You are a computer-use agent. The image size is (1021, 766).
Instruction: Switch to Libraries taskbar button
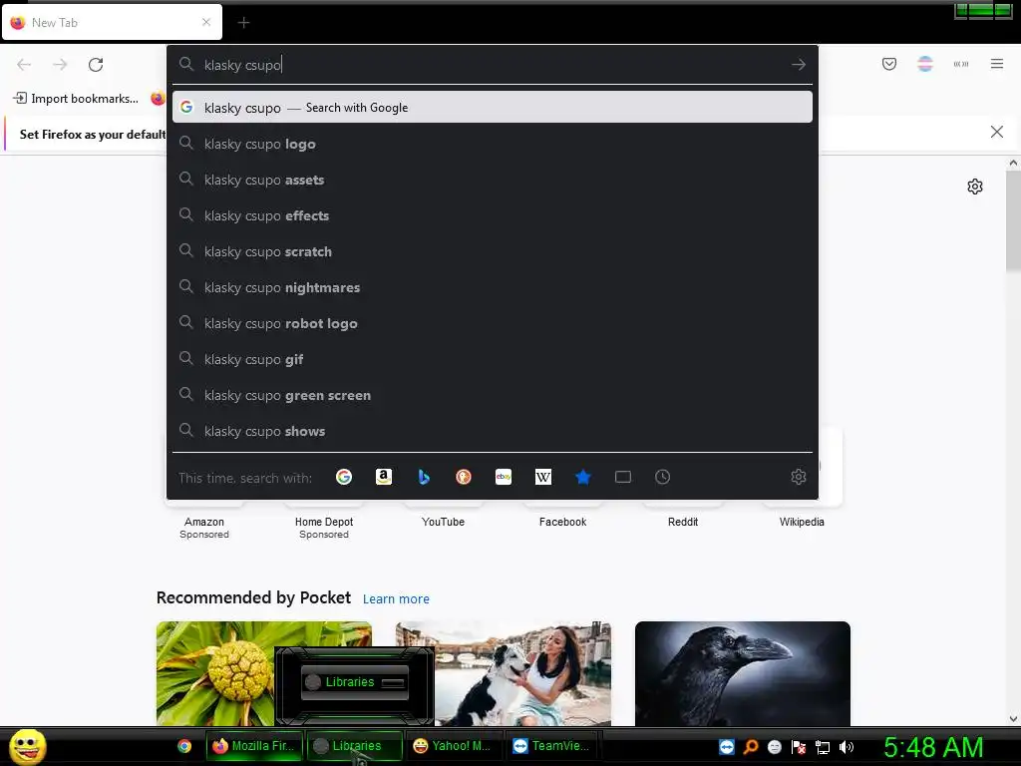point(355,746)
